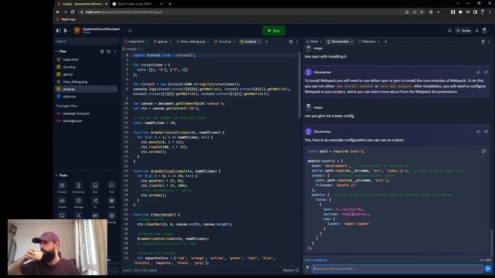Screen dimensions: 495x278
Task: Open gate.js in the file tree
Action: click(x=68, y=74)
